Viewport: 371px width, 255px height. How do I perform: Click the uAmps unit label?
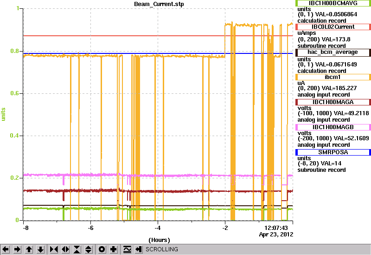307,33
